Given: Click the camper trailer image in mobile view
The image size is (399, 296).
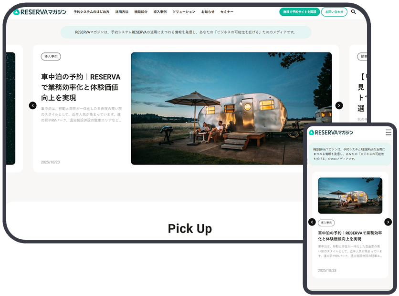Looking at the screenshot, I should (x=350, y=195).
